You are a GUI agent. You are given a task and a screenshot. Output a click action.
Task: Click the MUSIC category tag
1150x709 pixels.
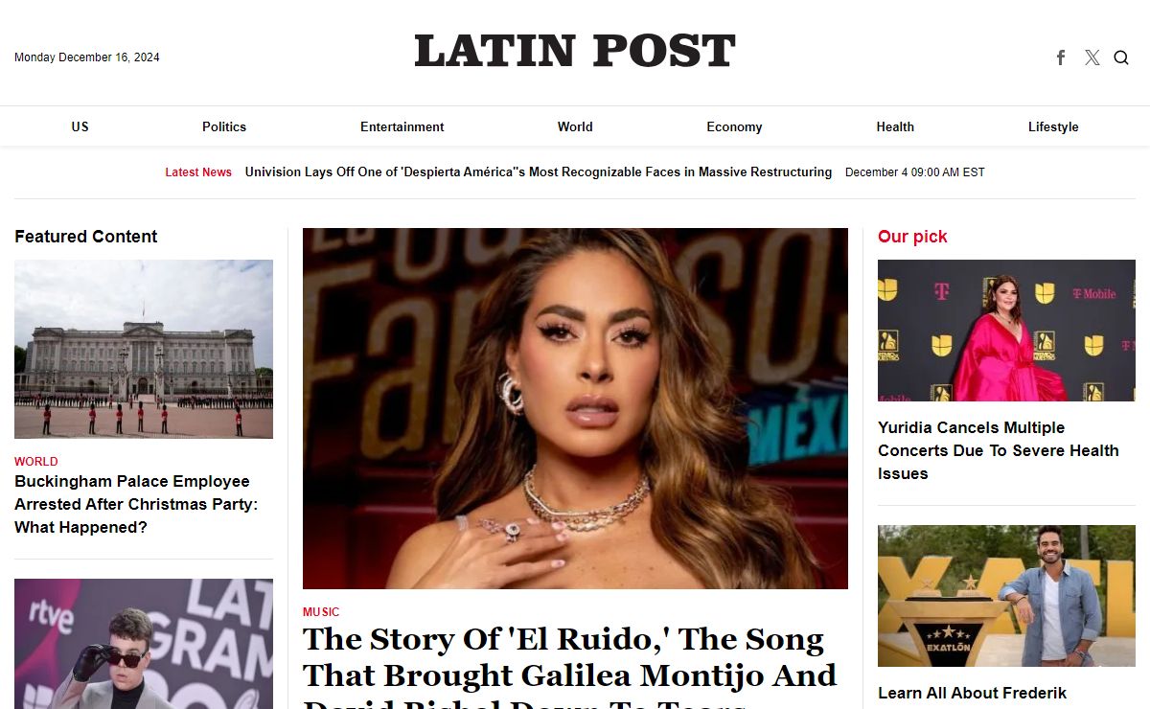click(x=321, y=611)
